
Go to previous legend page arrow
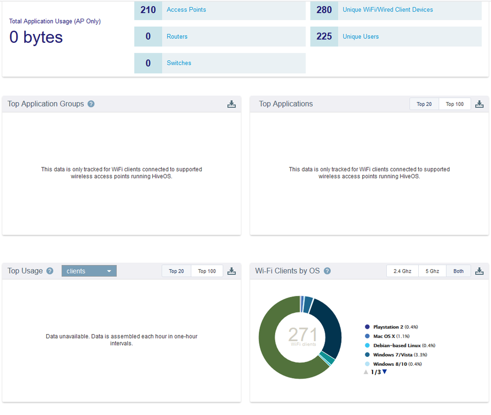tap(366, 372)
